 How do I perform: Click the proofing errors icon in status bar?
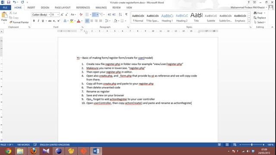35,145
